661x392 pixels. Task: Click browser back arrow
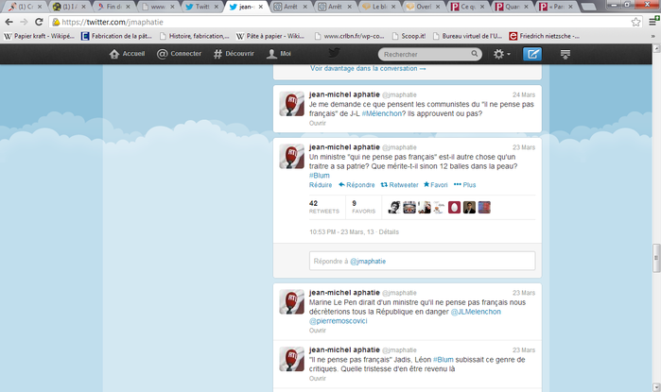pyautogui.click(x=9, y=22)
